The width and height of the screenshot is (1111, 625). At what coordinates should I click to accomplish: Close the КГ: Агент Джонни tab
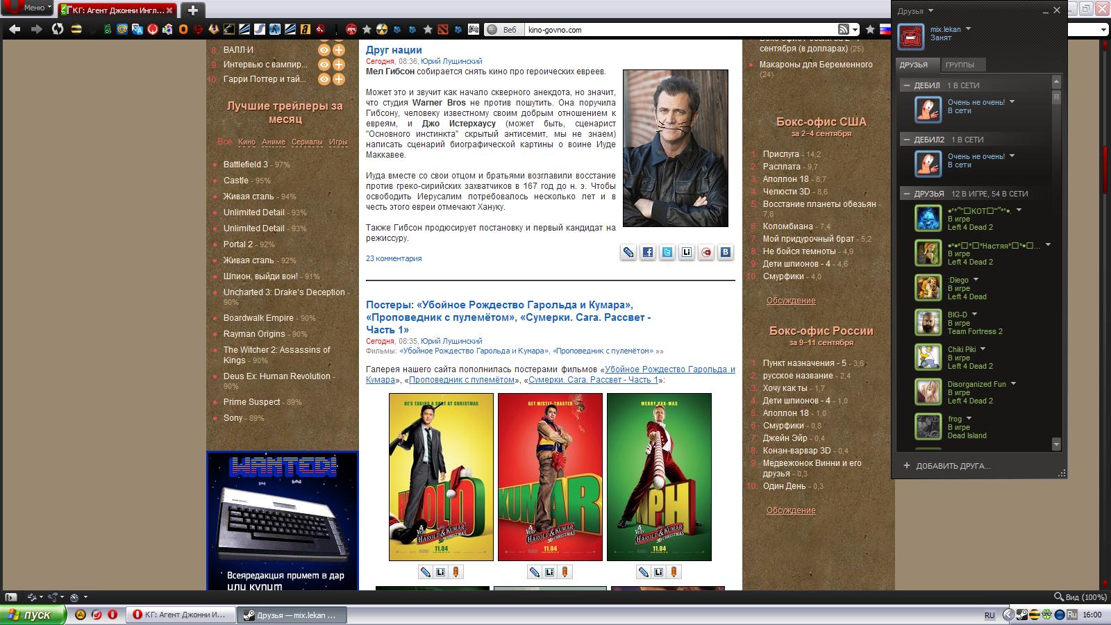pos(170,10)
